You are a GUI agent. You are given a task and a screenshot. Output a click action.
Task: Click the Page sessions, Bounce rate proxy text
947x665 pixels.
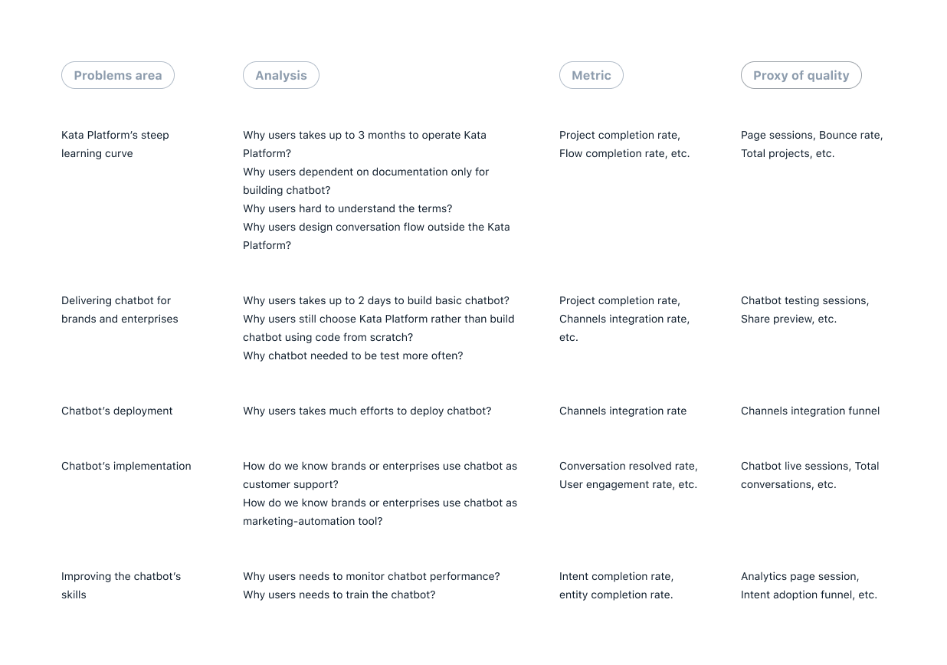(x=812, y=135)
